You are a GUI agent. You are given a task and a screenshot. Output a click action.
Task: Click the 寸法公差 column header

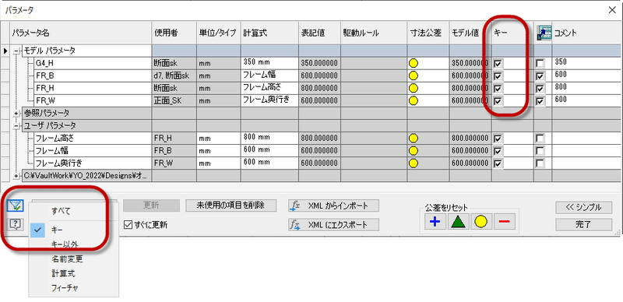pyautogui.click(x=428, y=33)
